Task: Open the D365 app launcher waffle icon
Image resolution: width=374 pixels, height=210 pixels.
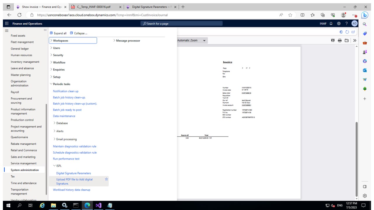Action: tap(7, 24)
